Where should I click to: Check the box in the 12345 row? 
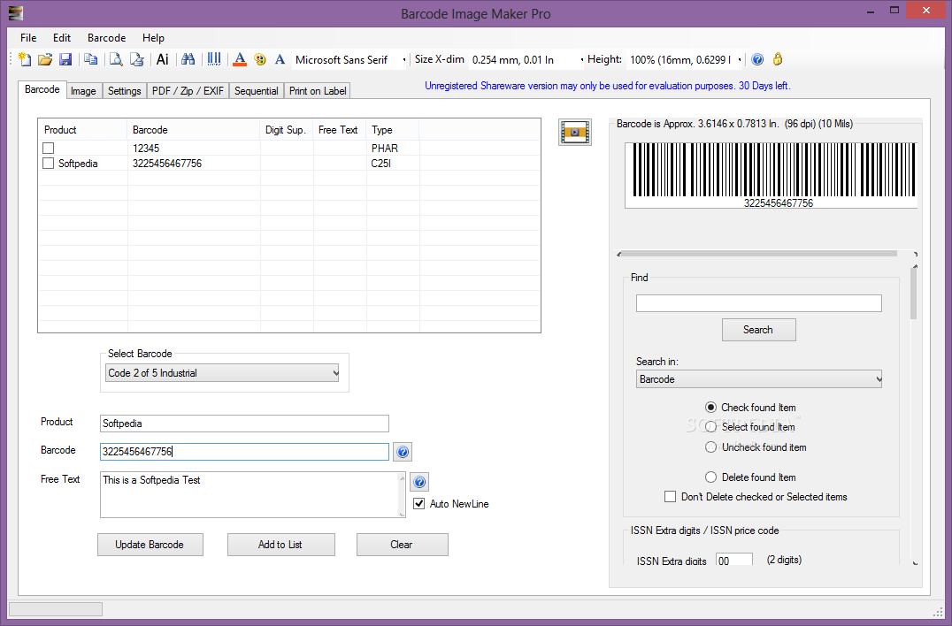49,148
